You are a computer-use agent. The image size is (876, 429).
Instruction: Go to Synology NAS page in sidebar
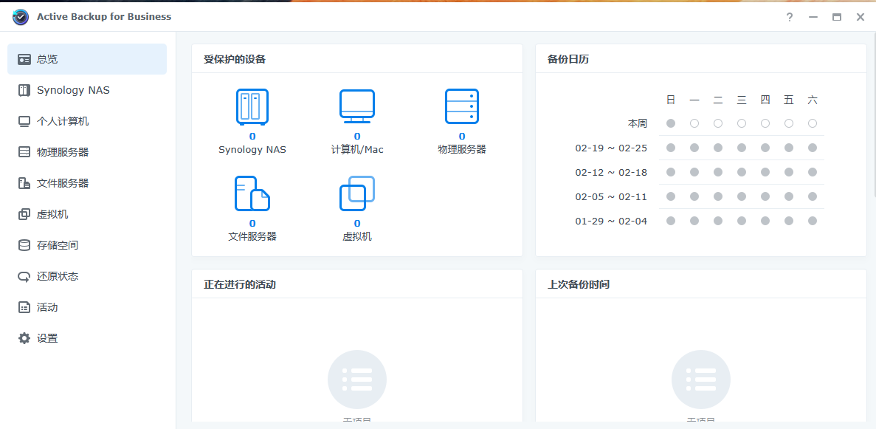(87, 90)
